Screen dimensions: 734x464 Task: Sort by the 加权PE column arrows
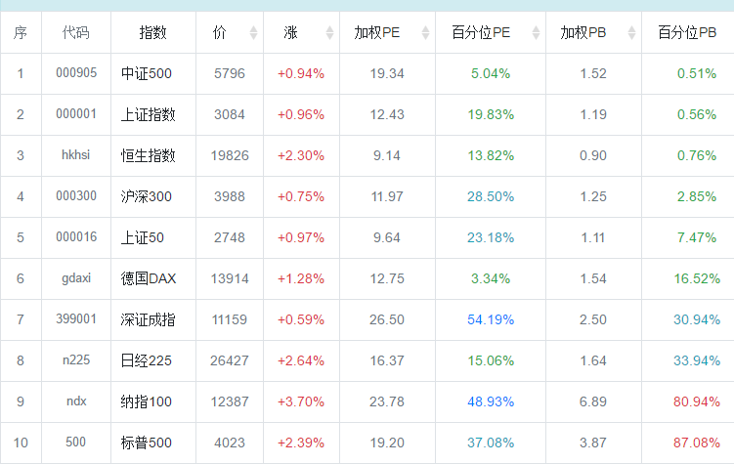coord(425,33)
